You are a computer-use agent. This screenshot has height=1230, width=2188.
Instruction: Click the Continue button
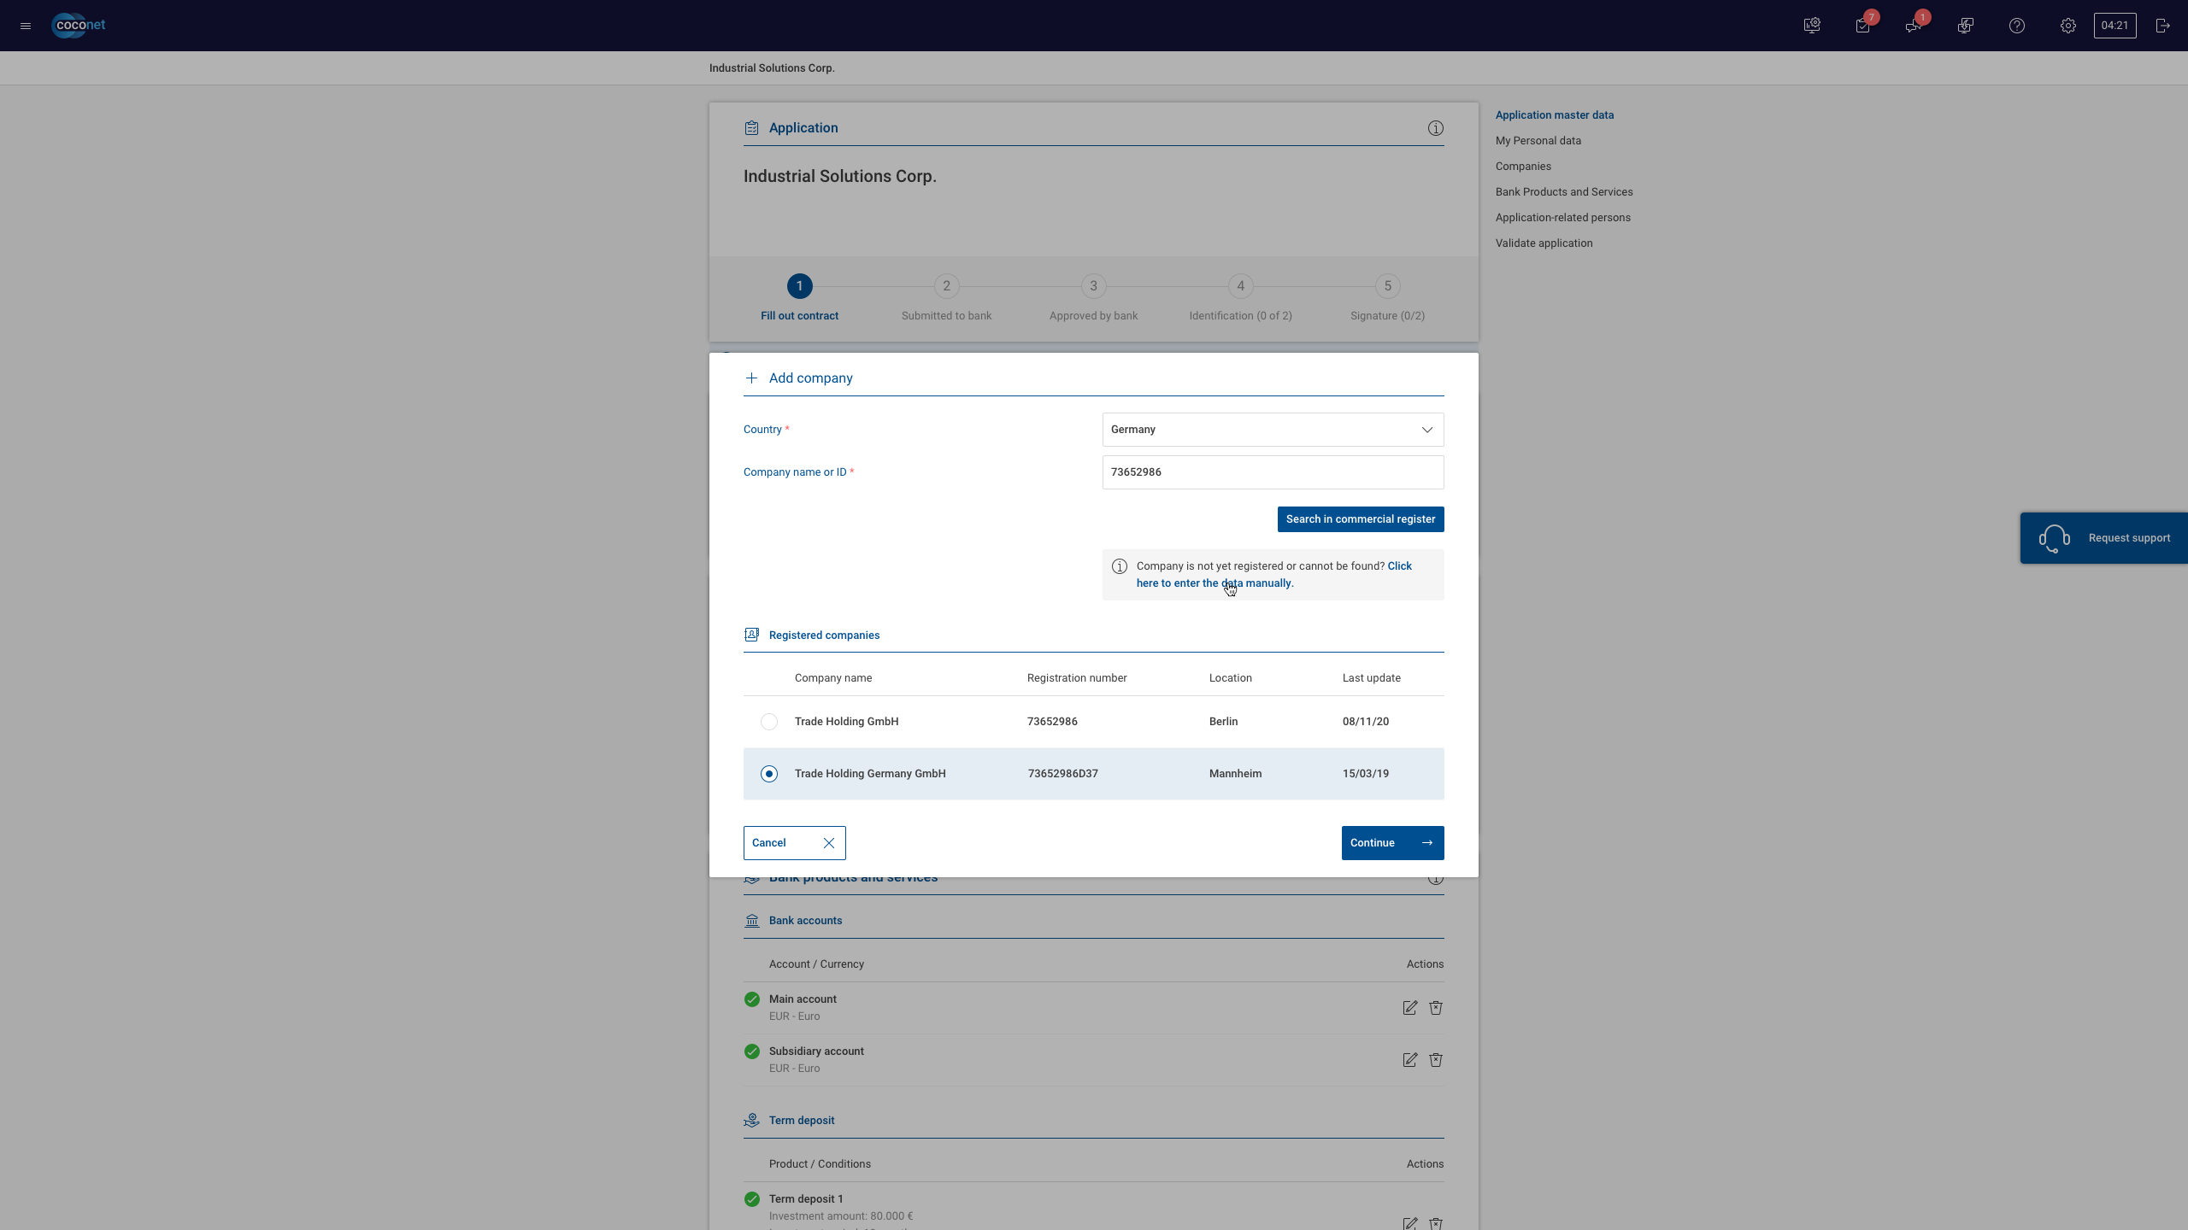(1393, 843)
